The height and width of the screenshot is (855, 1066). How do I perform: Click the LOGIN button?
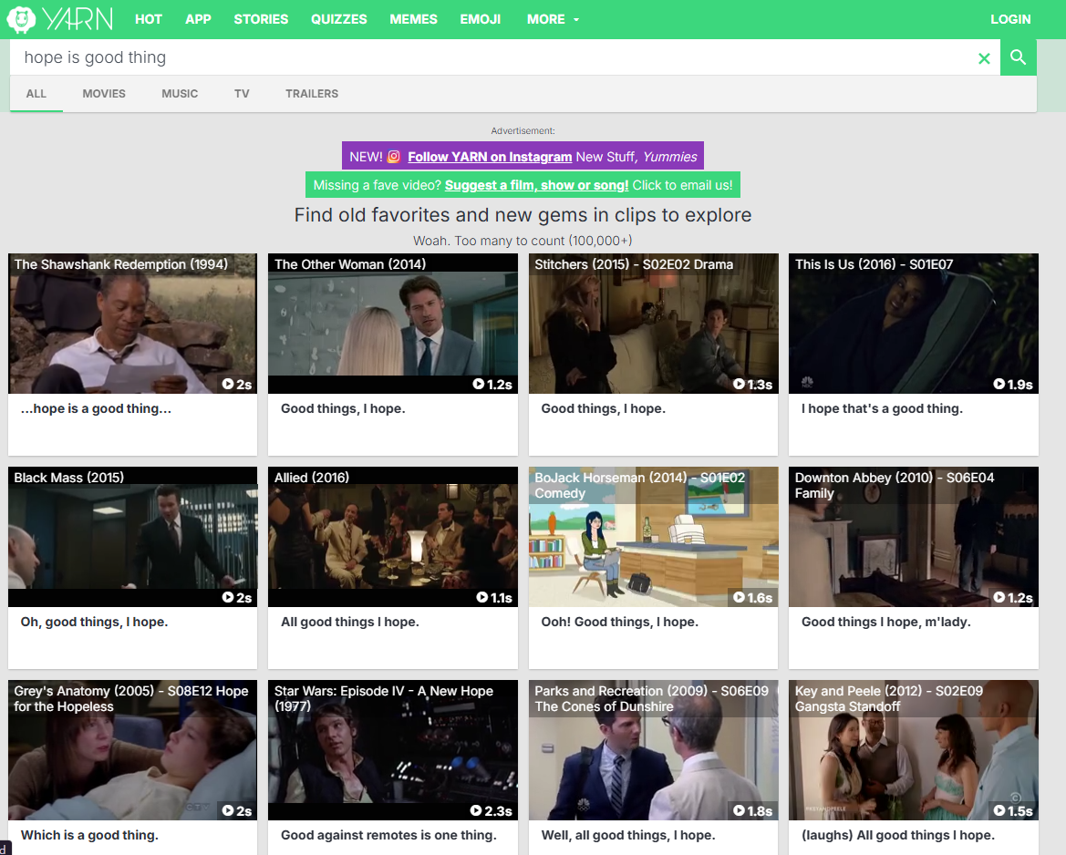(1010, 19)
